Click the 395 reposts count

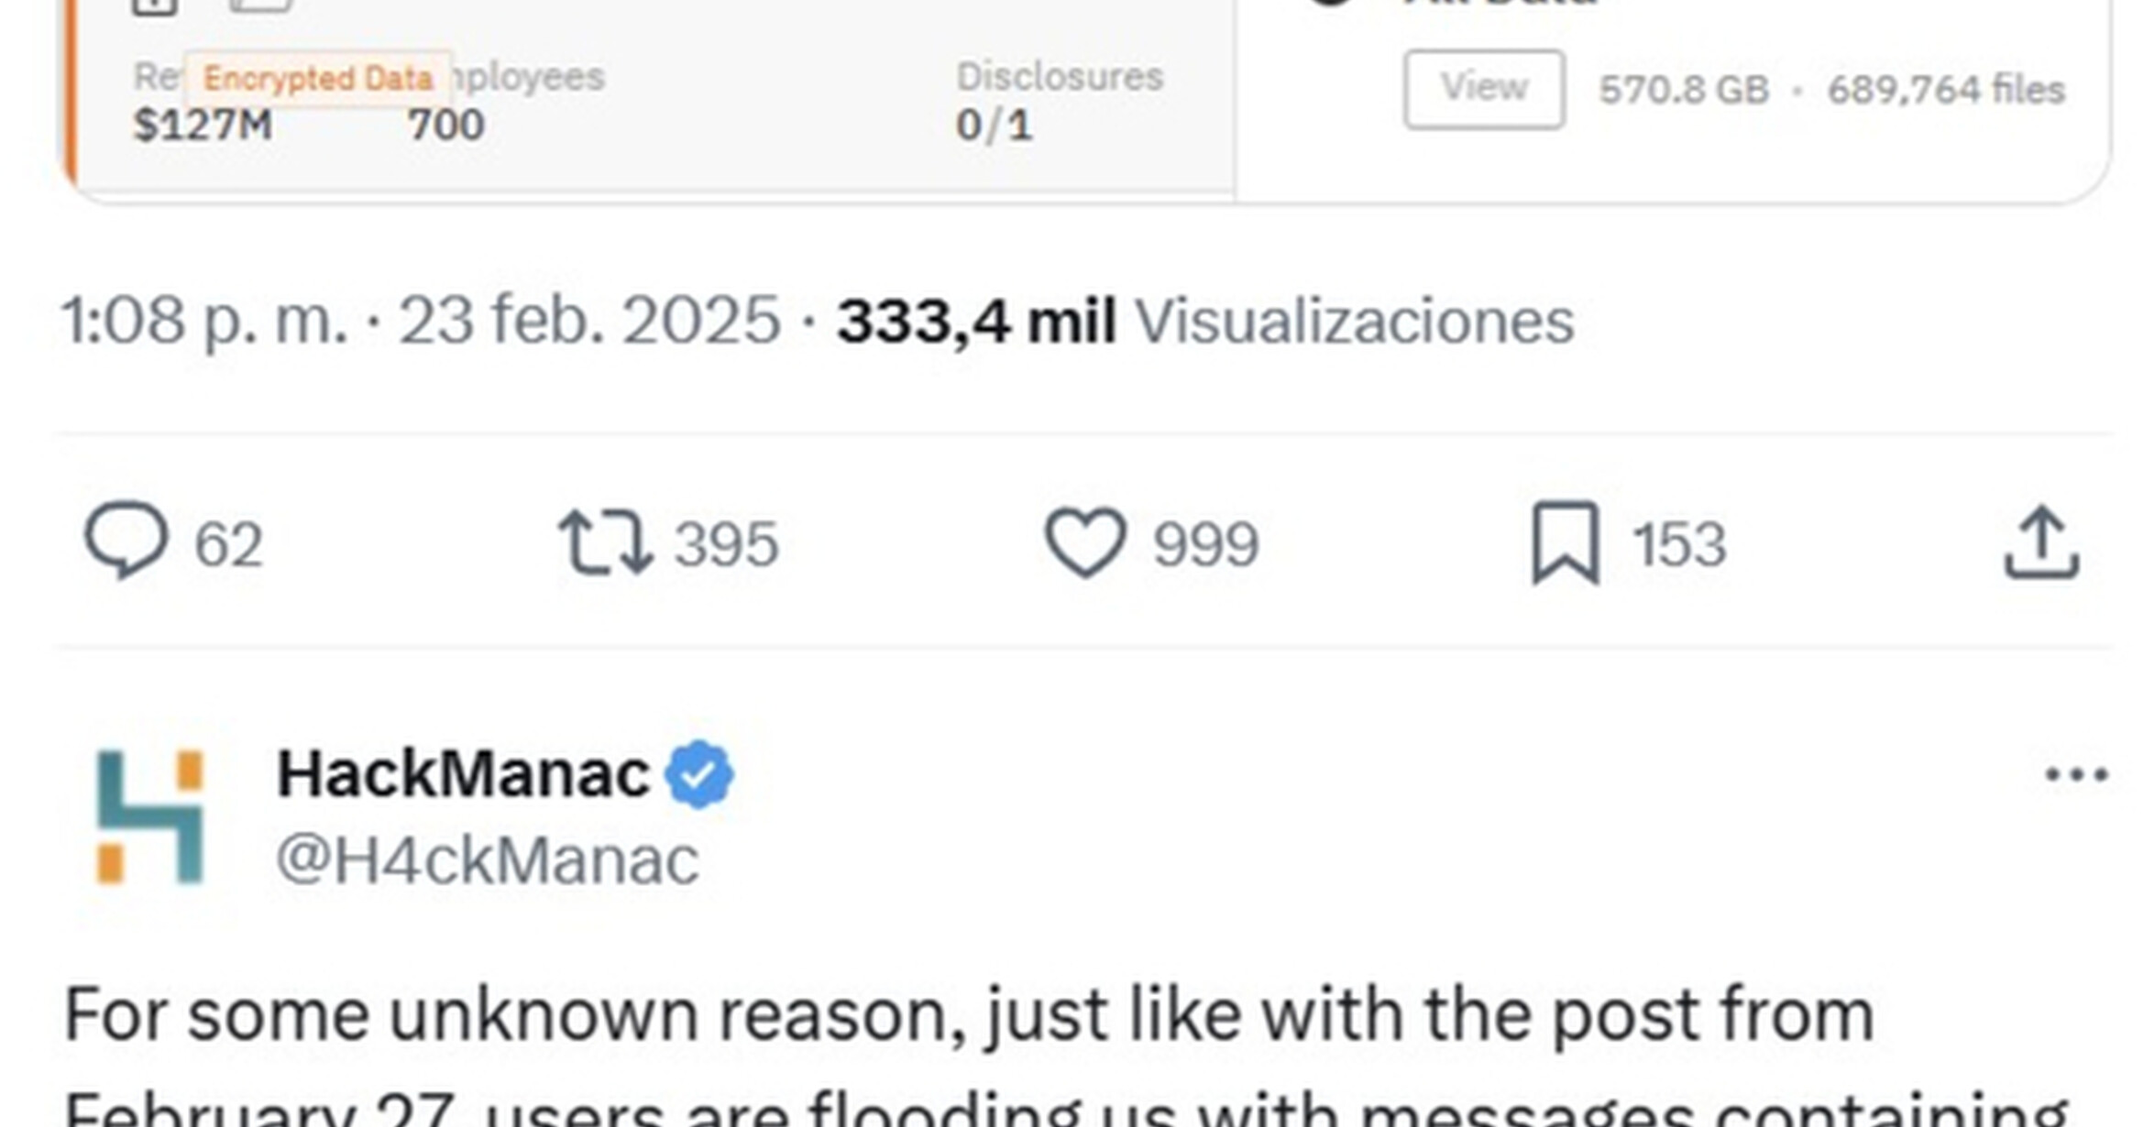tap(726, 544)
